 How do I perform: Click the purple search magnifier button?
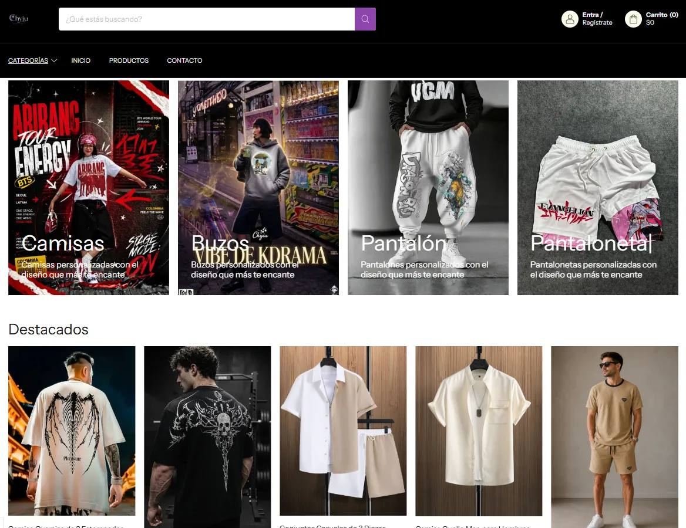click(x=365, y=19)
